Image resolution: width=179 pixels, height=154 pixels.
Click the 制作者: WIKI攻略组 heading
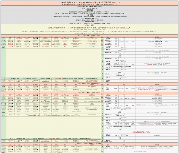[89, 7]
